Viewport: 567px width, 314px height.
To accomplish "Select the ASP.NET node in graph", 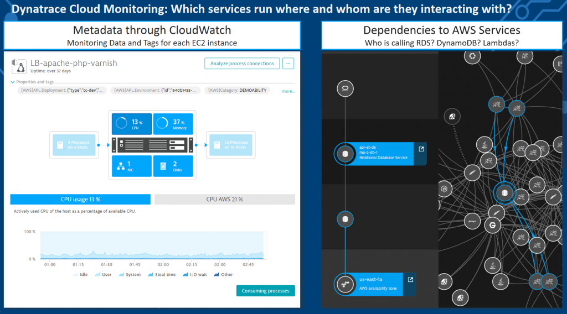I will (525, 57).
